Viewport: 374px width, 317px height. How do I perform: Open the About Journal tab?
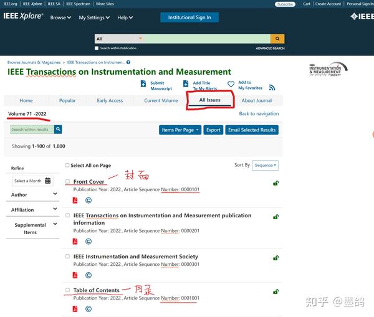(257, 101)
